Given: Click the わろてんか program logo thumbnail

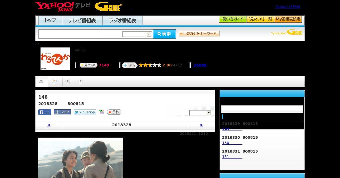Looking at the screenshot, I should point(55,59).
